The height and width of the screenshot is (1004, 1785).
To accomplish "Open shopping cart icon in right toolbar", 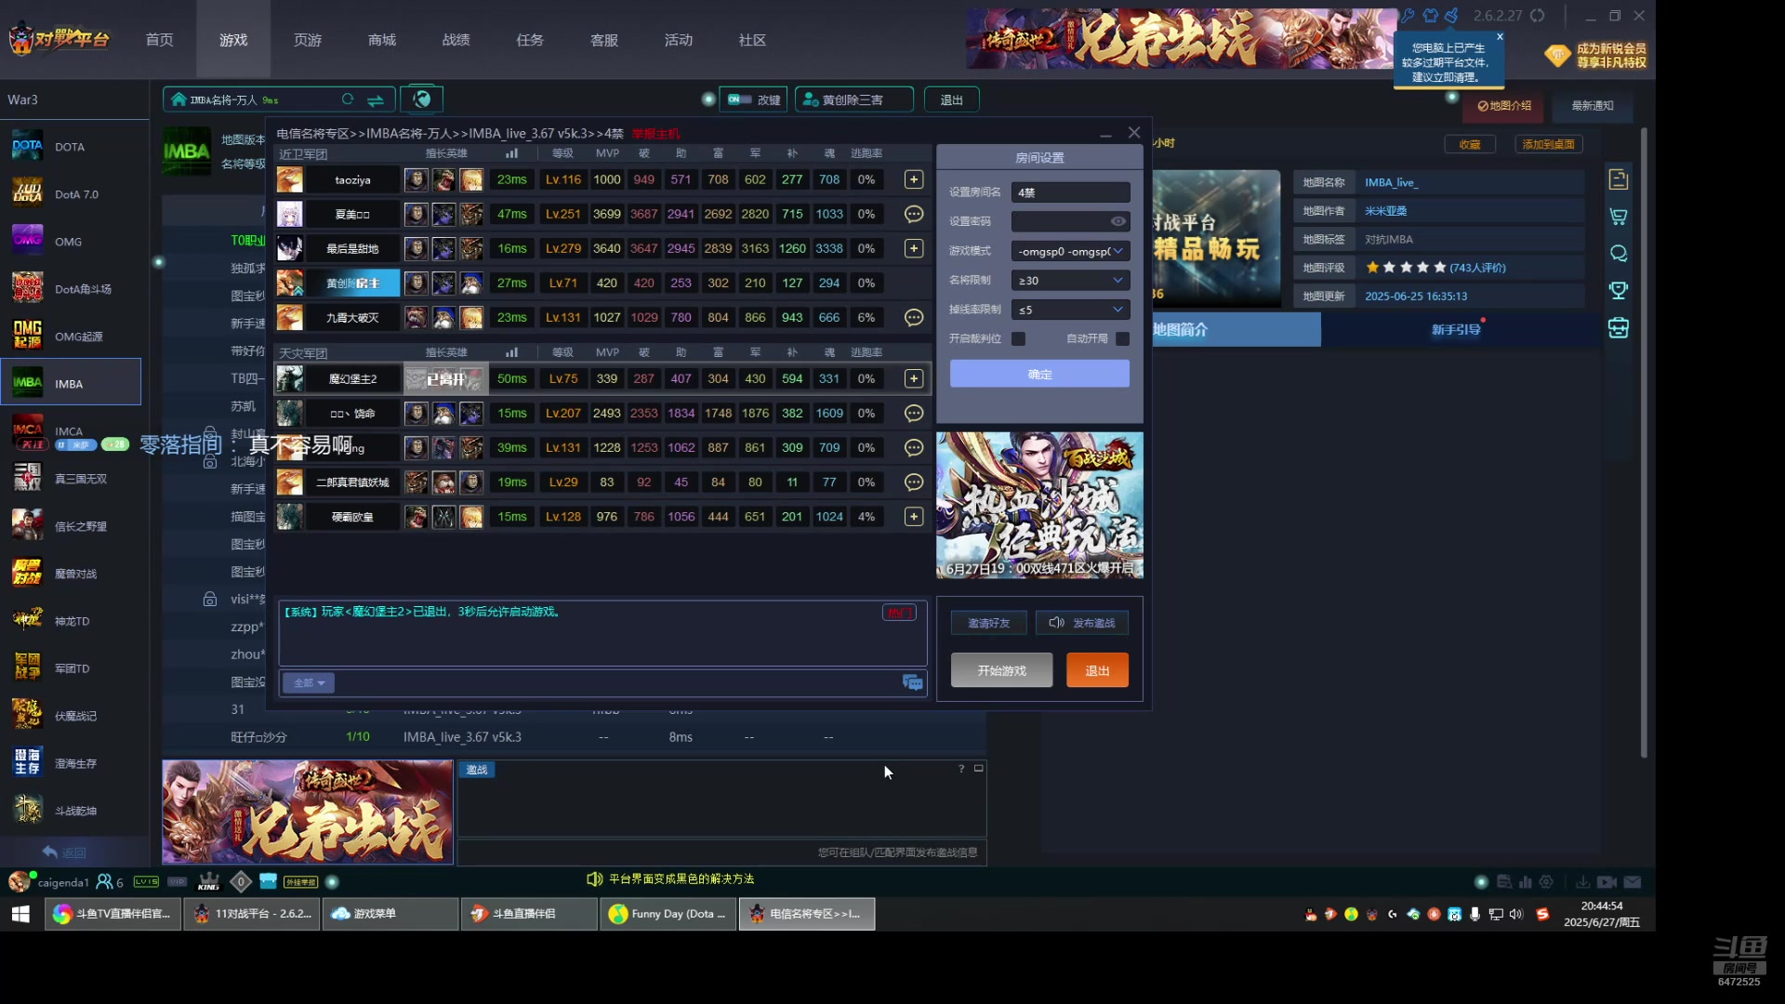I will click(x=1619, y=217).
